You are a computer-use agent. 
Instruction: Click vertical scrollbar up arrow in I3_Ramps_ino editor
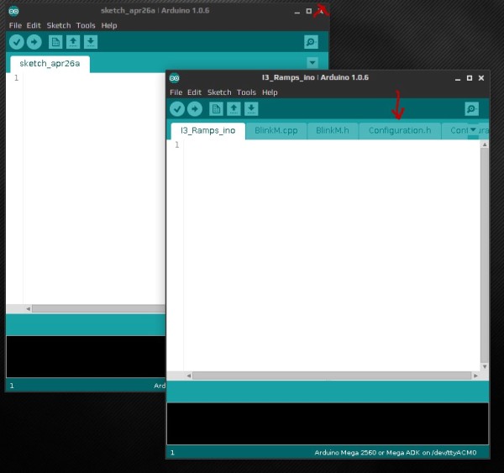[x=485, y=145]
